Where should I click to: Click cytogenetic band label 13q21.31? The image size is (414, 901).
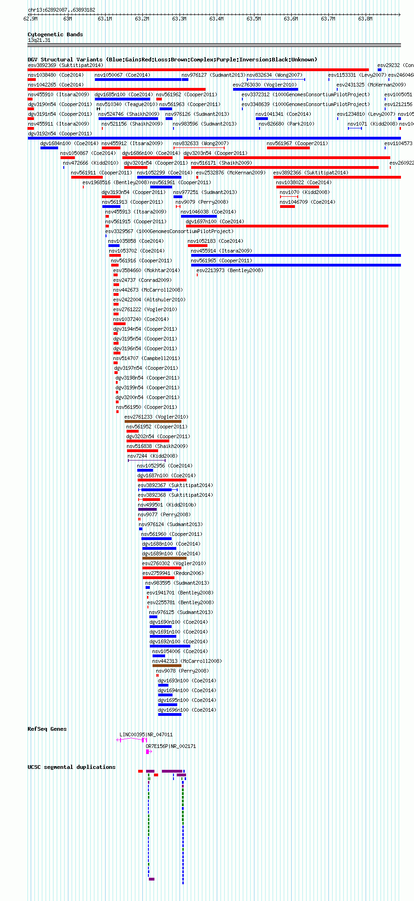pos(39,40)
